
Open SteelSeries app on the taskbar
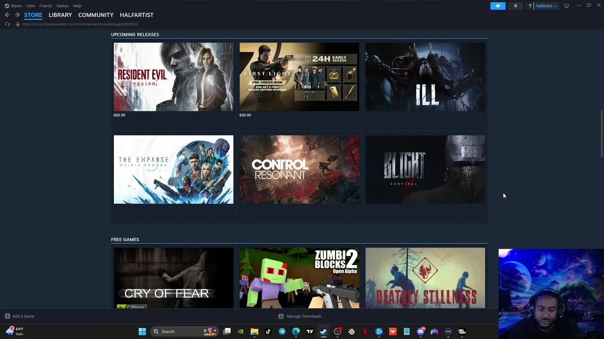pyautogui.click(x=351, y=331)
